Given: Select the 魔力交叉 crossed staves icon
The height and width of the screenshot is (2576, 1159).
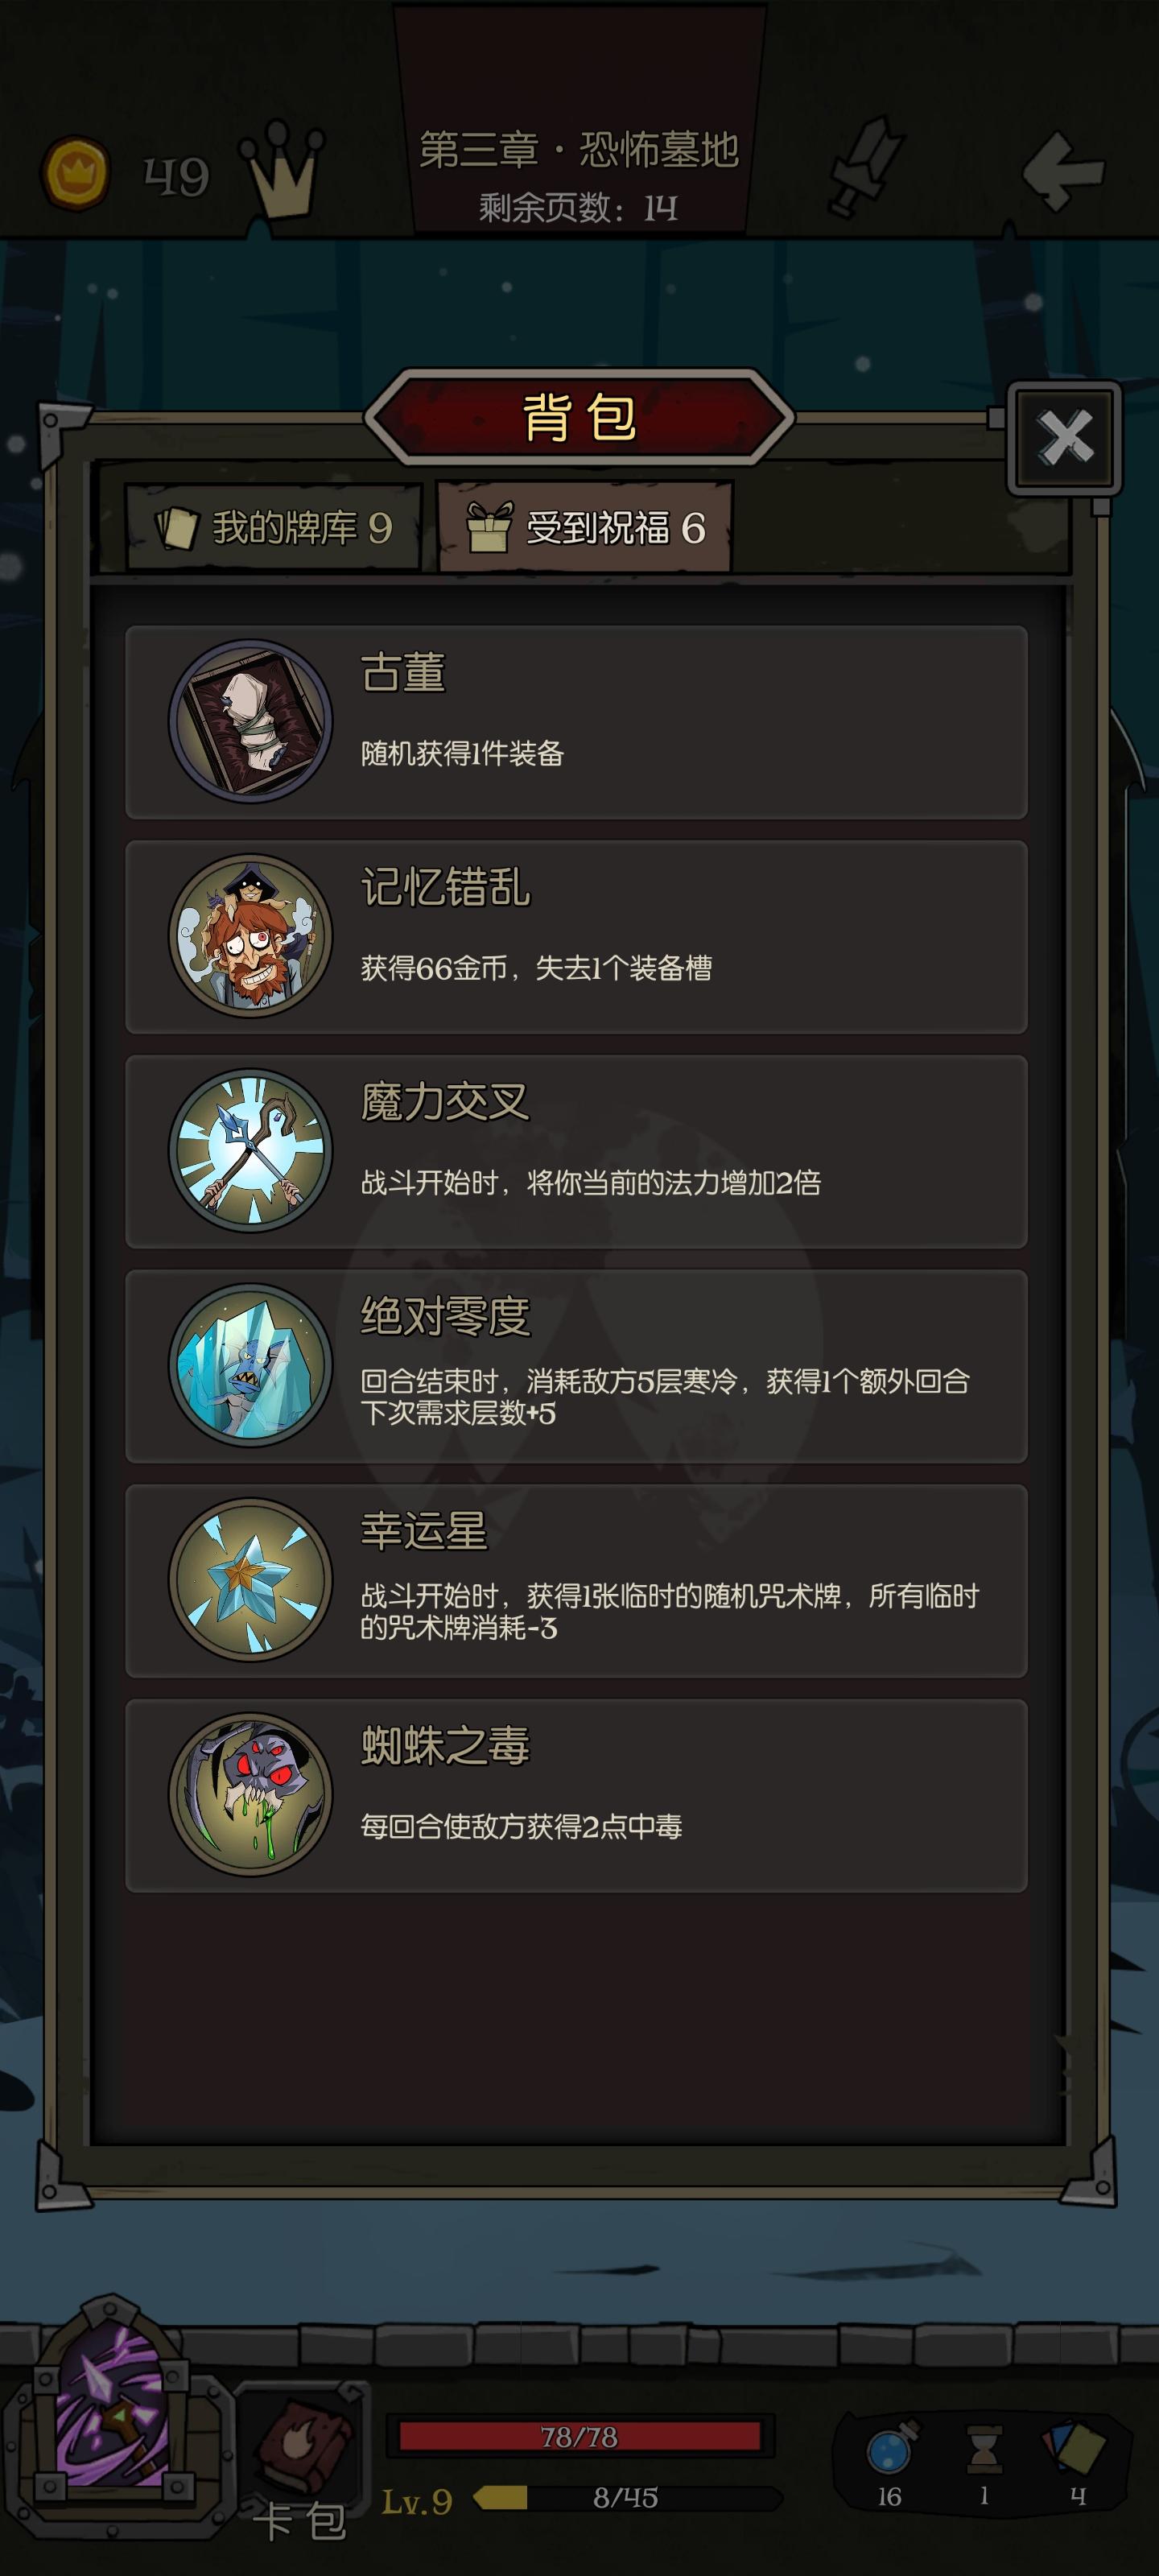Looking at the screenshot, I should (250, 1151).
